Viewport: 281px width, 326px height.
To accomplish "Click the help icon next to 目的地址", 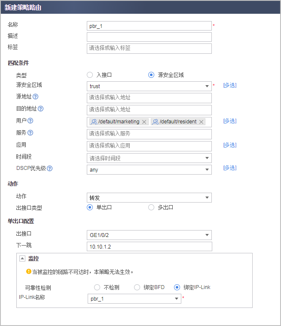I will pyautogui.click(x=41, y=109).
